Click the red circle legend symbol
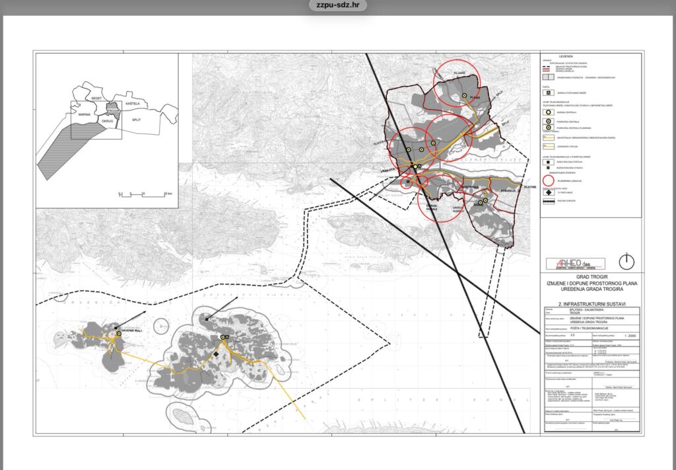This screenshot has width=676, height=470. [547, 180]
